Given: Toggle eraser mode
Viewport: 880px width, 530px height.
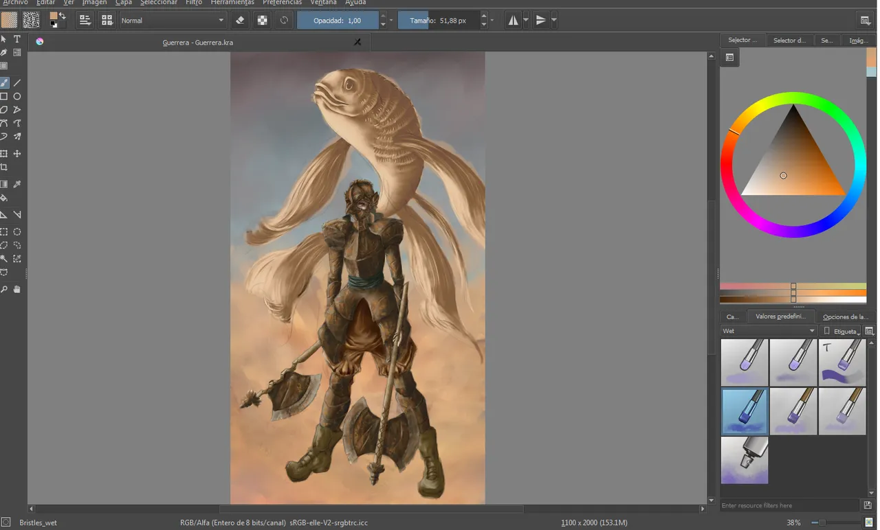Looking at the screenshot, I should [240, 21].
